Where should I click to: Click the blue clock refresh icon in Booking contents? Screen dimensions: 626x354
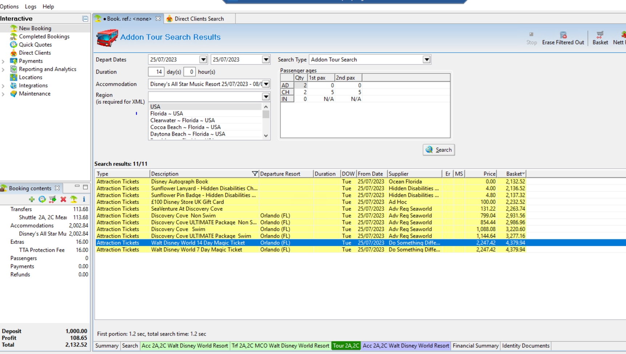click(x=42, y=199)
